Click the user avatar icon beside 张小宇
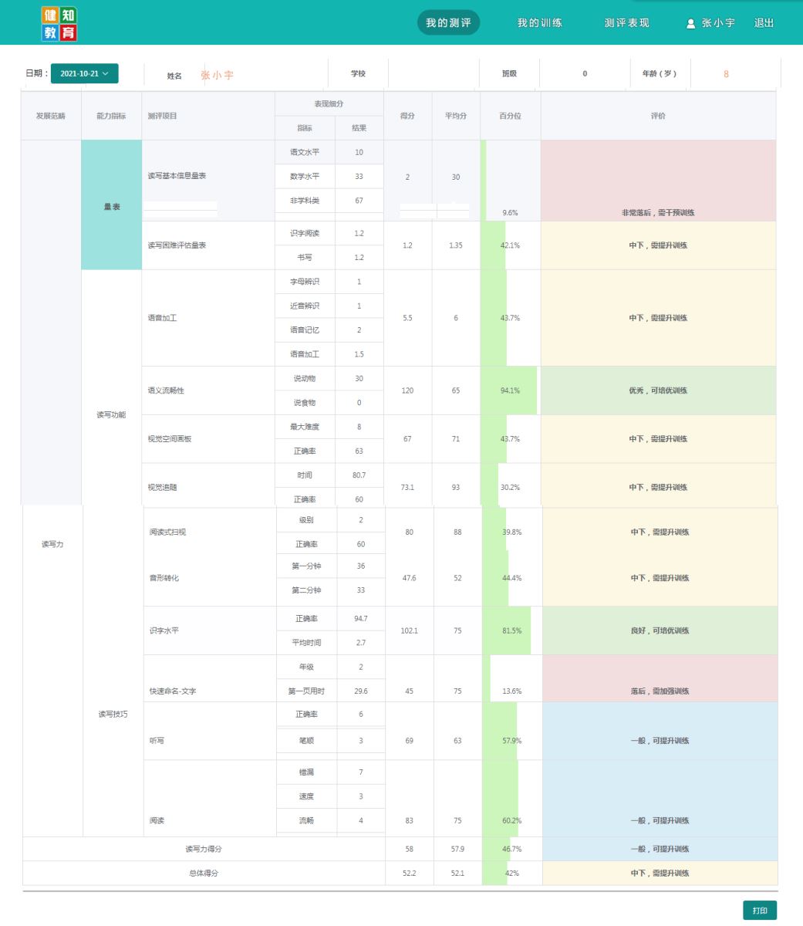The image size is (803, 926). tap(690, 24)
